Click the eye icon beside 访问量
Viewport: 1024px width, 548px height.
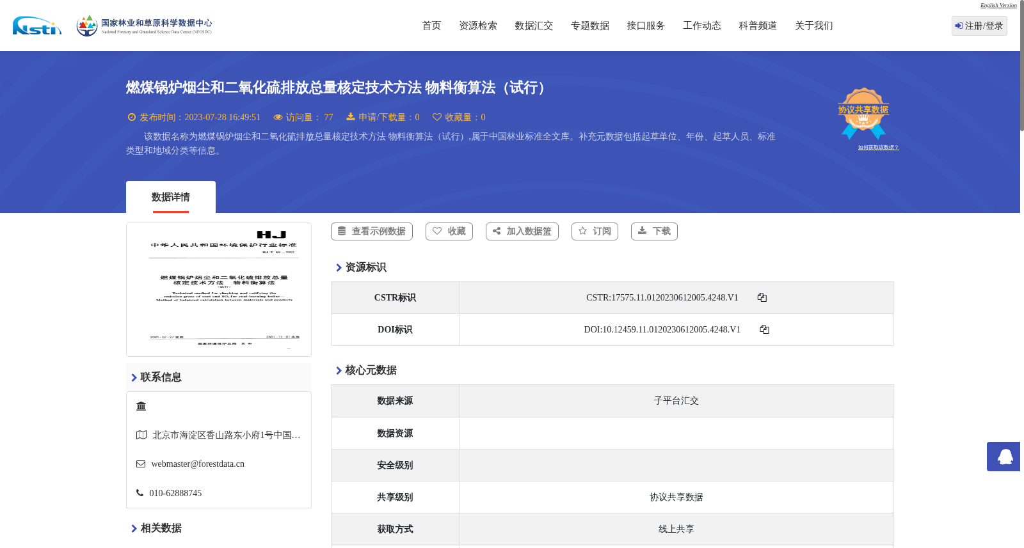pos(278,117)
